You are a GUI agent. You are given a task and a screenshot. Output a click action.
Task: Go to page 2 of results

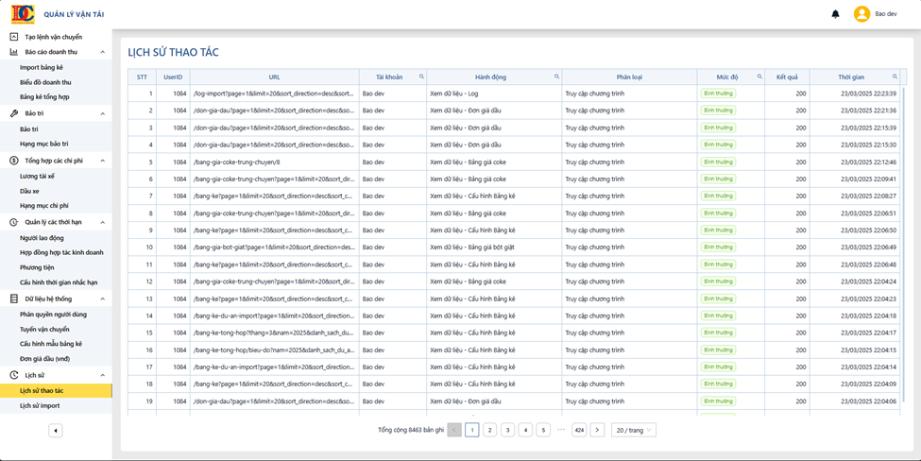coord(490,430)
